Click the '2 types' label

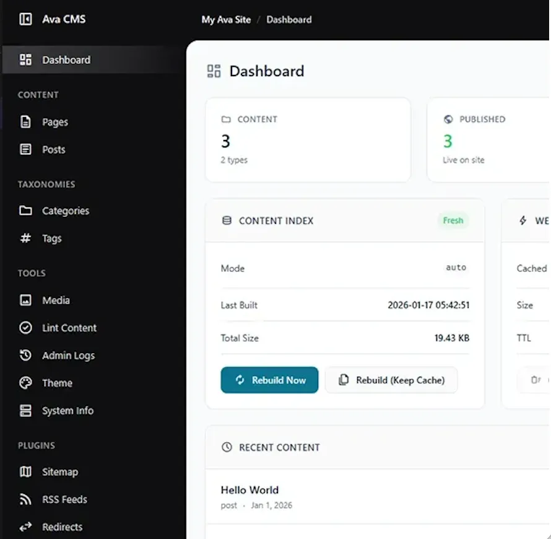[x=234, y=160]
